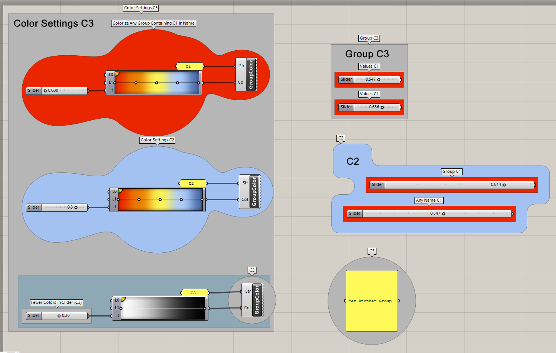Select the GroupColor component in Color Settings C2
The image size is (556, 353).
(x=255, y=192)
